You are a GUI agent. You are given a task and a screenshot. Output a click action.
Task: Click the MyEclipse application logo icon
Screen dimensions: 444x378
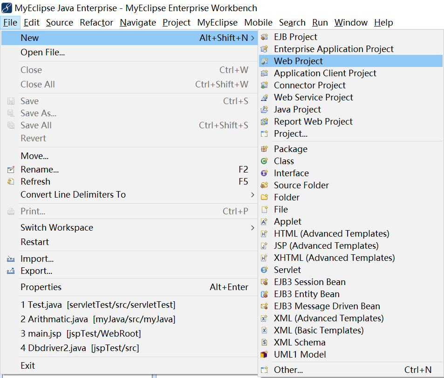tap(7, 8)
